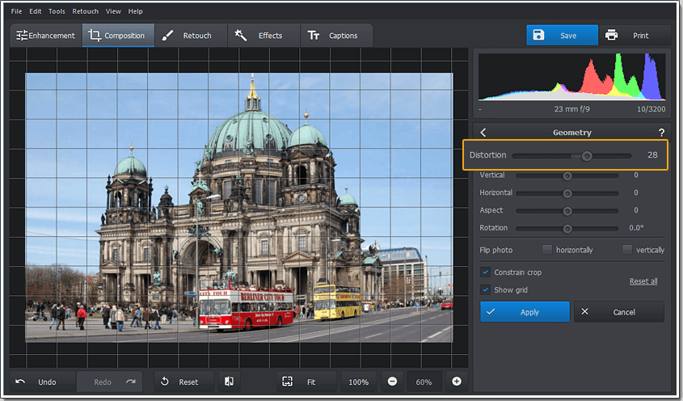
Task: Toggle the before/after compare icon
Action: point(229,382)
